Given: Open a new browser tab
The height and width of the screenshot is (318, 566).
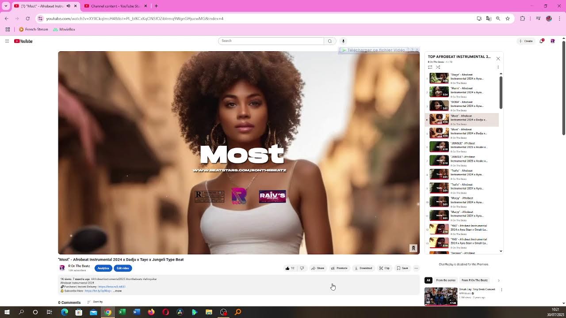Looking at the screenshot, I should click(x=156, y=6).
